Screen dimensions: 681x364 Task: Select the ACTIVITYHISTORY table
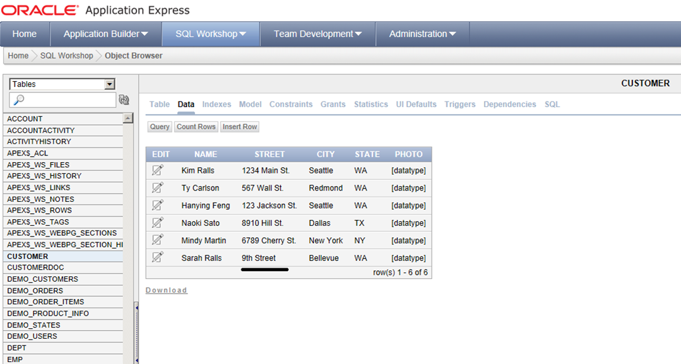tap(63, 141)
